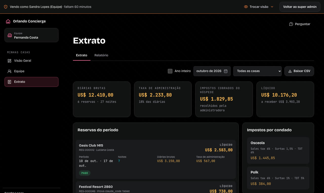Screen dimensions: 324x193
Task: Click the US$ 2.233,80 administration fee value
Action: coord(155,95)
